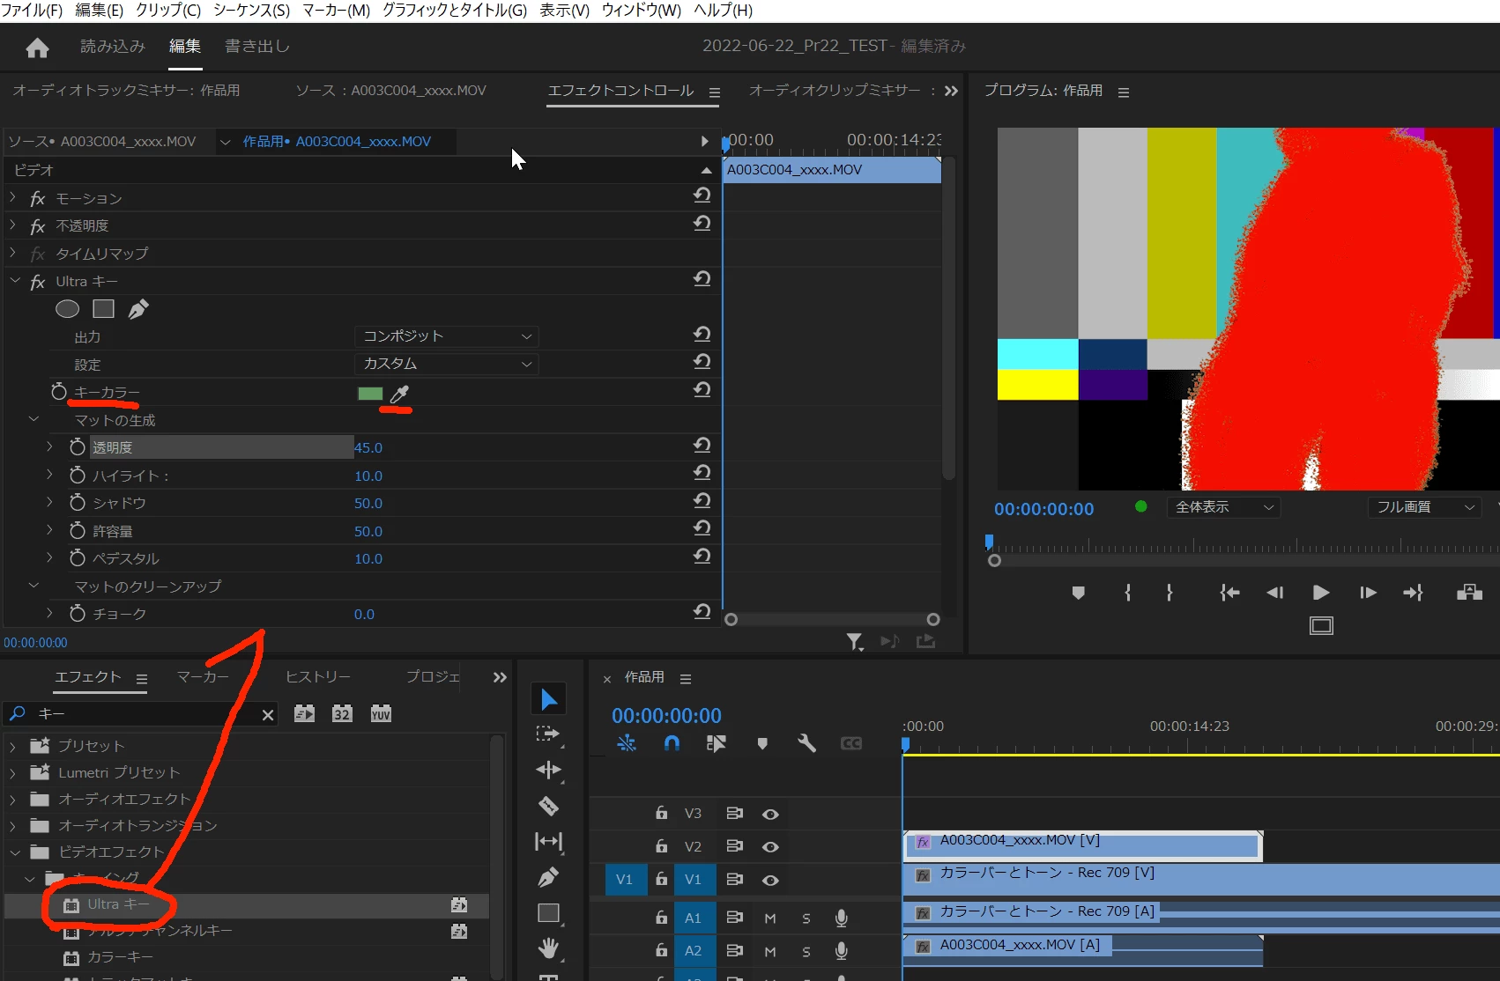Clear the effects search field
This screenshot has width=1500, height=981.
[x=268, y=715]
